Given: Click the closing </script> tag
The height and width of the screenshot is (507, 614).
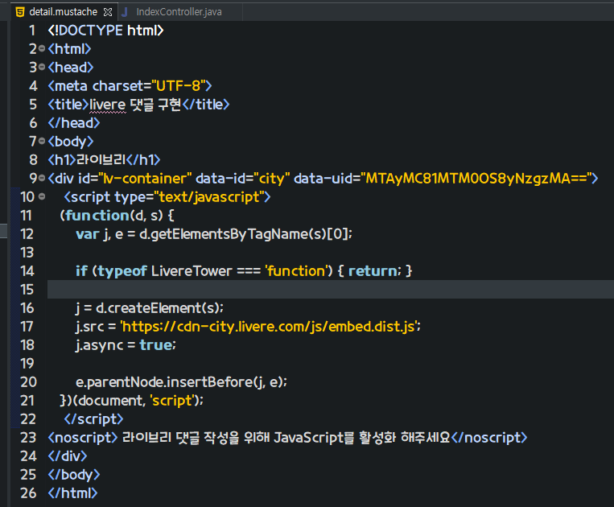Looking at the screenshot, I should pos(93,419).
